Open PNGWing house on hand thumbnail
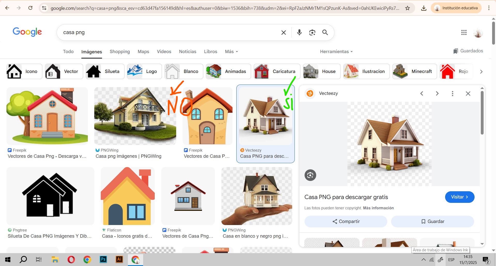 pos(257,196)
